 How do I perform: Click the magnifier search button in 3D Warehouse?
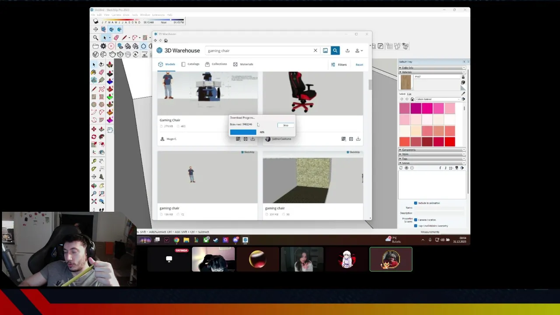tap(335, 51)
